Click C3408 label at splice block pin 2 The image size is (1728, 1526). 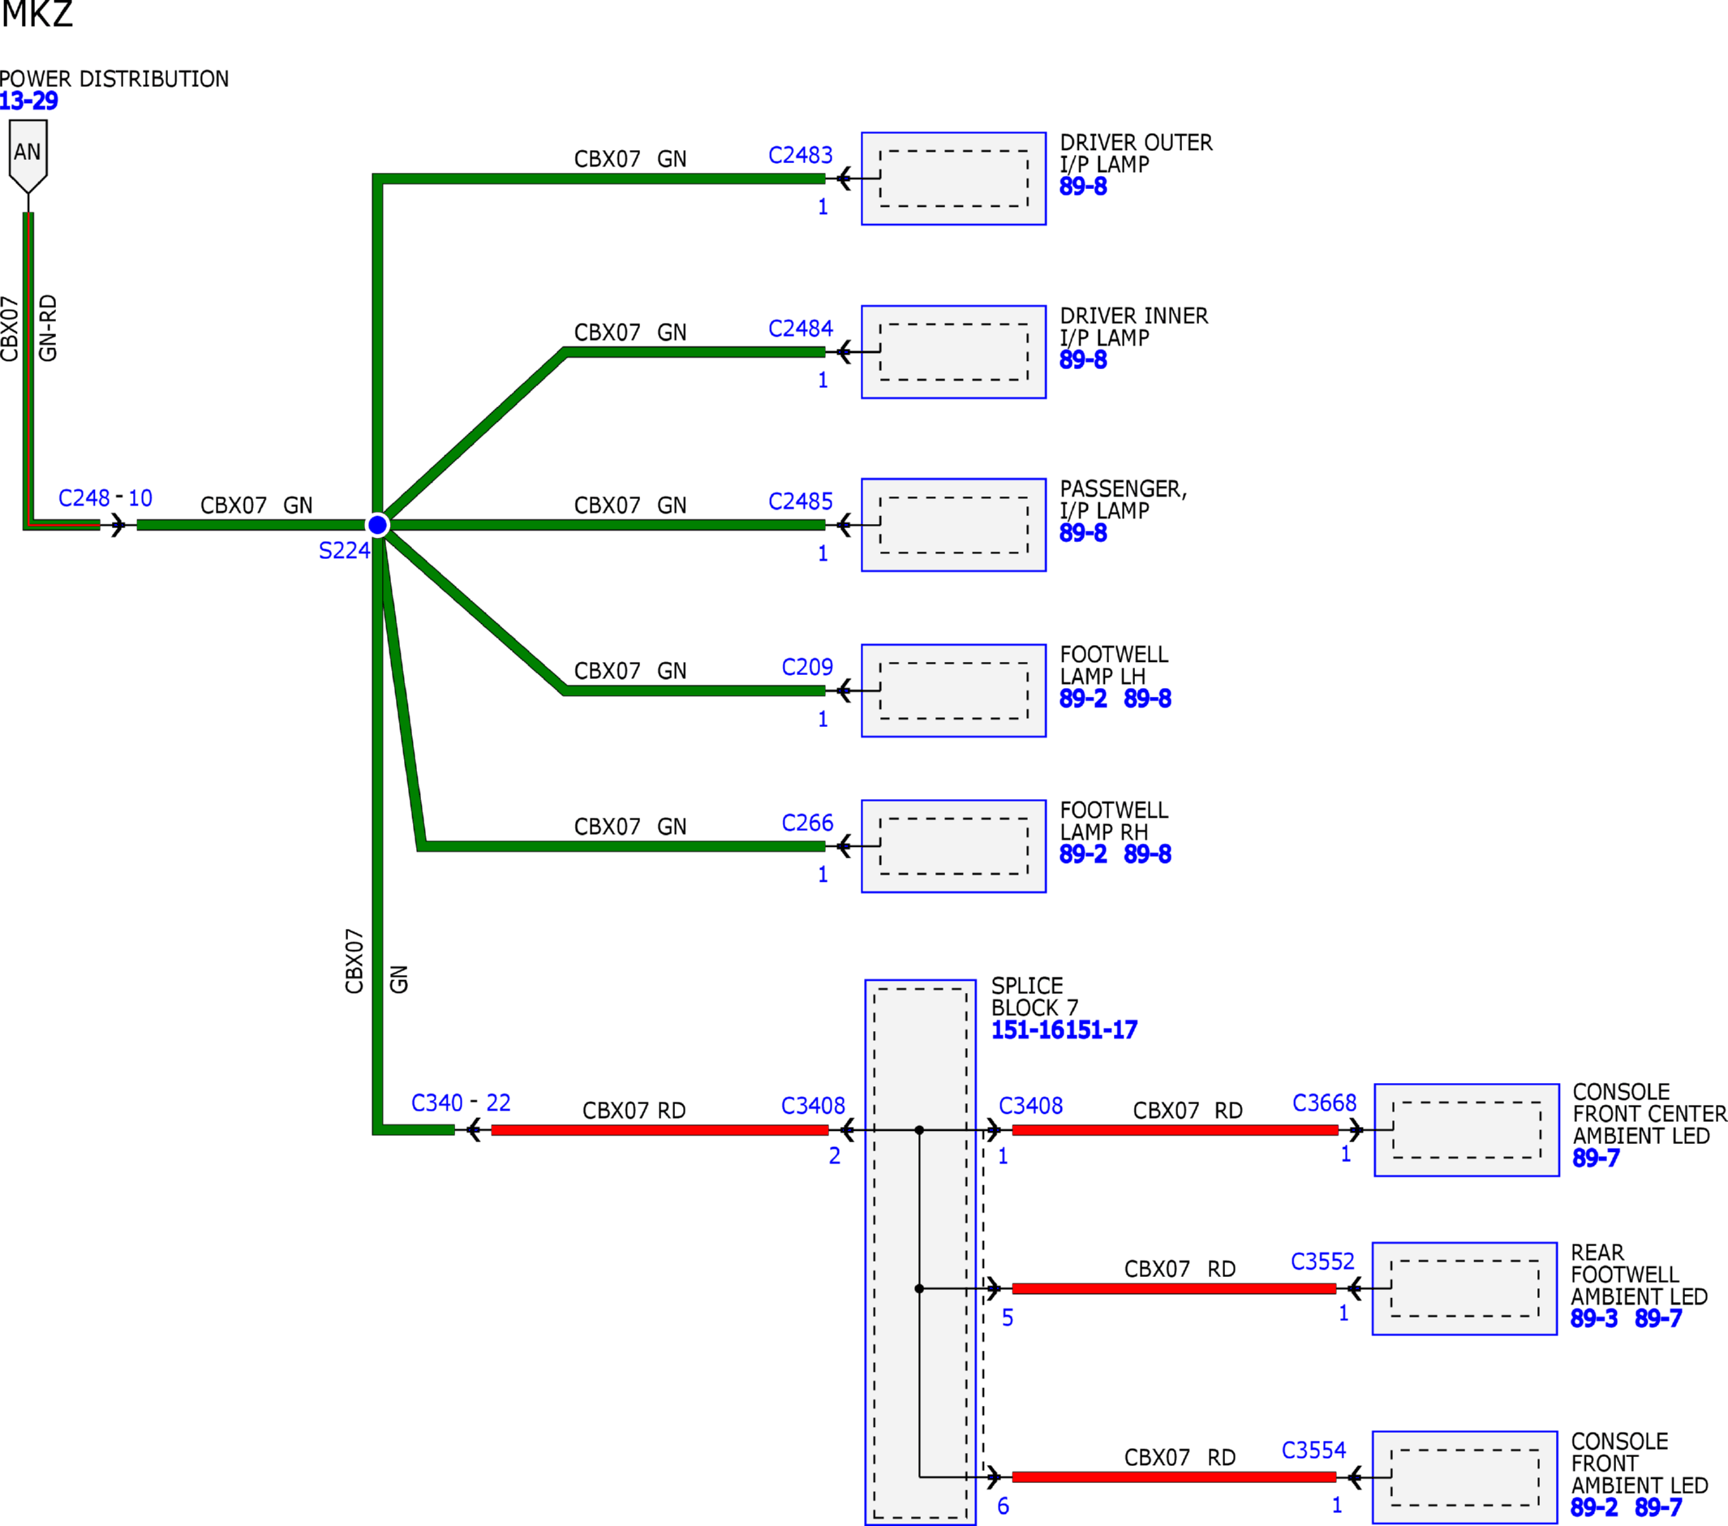click(813, 1105)
